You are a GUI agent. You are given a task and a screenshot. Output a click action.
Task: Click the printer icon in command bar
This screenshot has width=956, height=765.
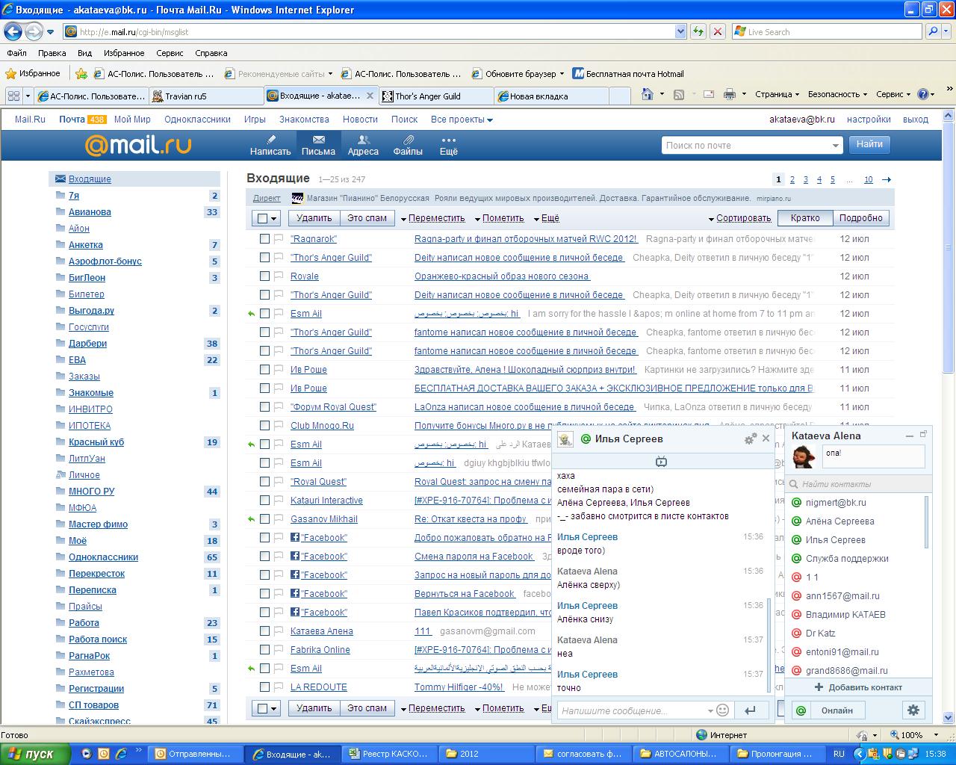(x=729, y=94)
